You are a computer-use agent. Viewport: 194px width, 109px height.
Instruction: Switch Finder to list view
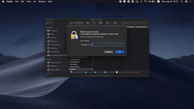[75, 23]
